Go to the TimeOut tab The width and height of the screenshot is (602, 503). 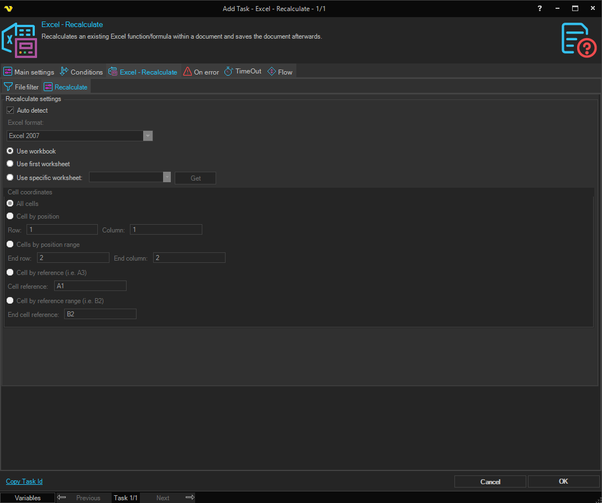[x=243, y=71]
